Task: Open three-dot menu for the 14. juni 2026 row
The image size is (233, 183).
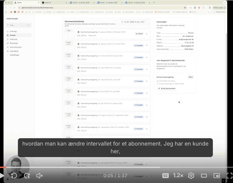Action: (x=146, y=93)
